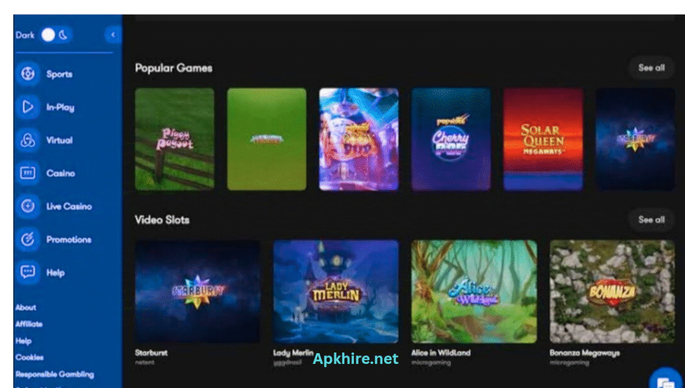Click the Promotions badge icon
The width and height of the screenshot is (685, 388).
click(x=28, y=239)
